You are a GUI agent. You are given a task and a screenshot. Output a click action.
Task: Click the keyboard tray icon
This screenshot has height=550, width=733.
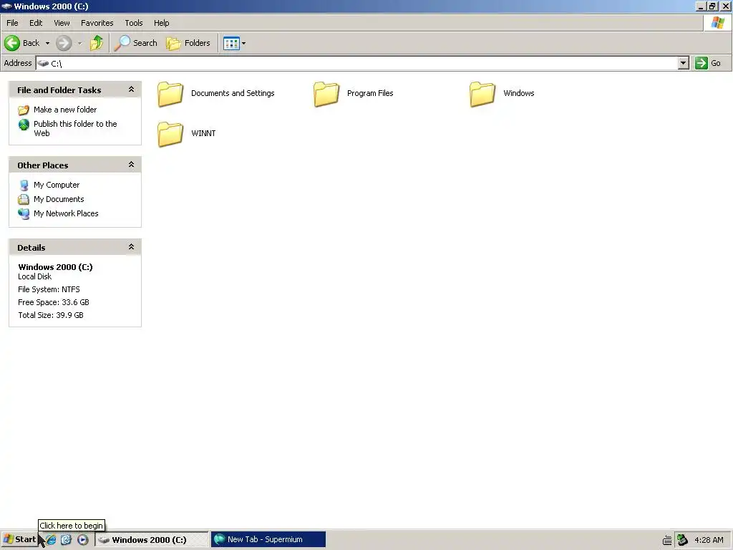[667, 541]
